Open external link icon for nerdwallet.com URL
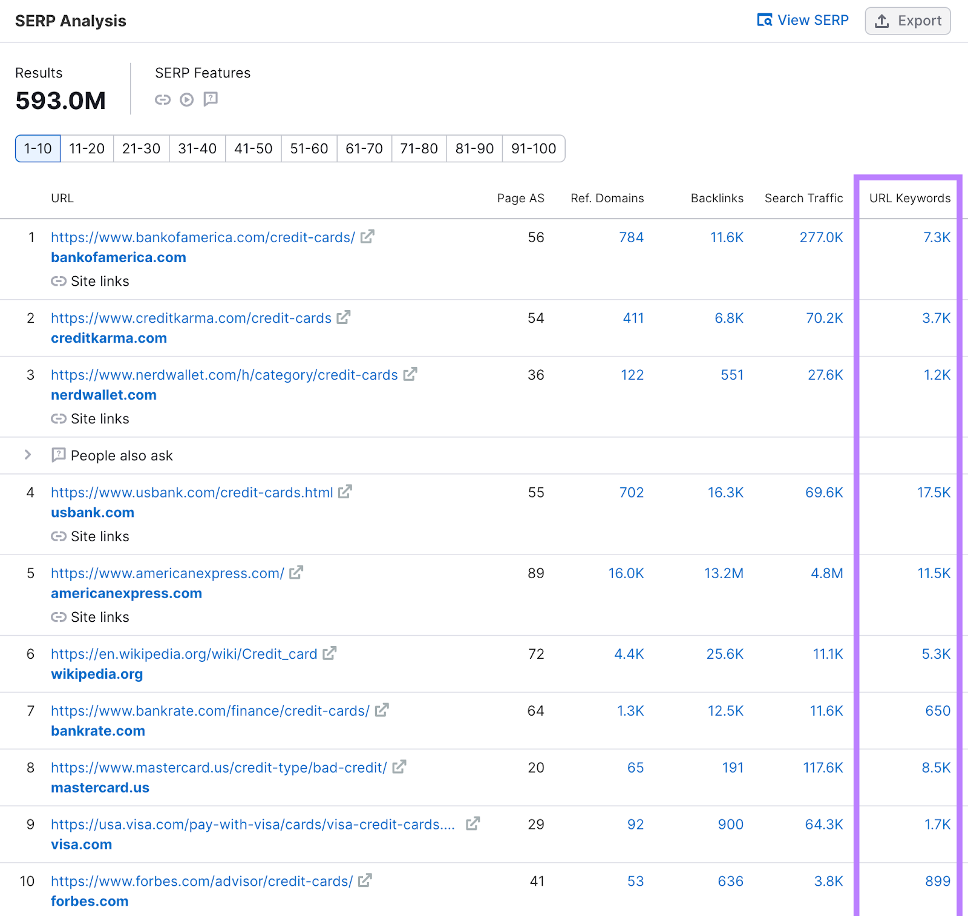This screenshot has width=968, height=916. coord(410,374)
